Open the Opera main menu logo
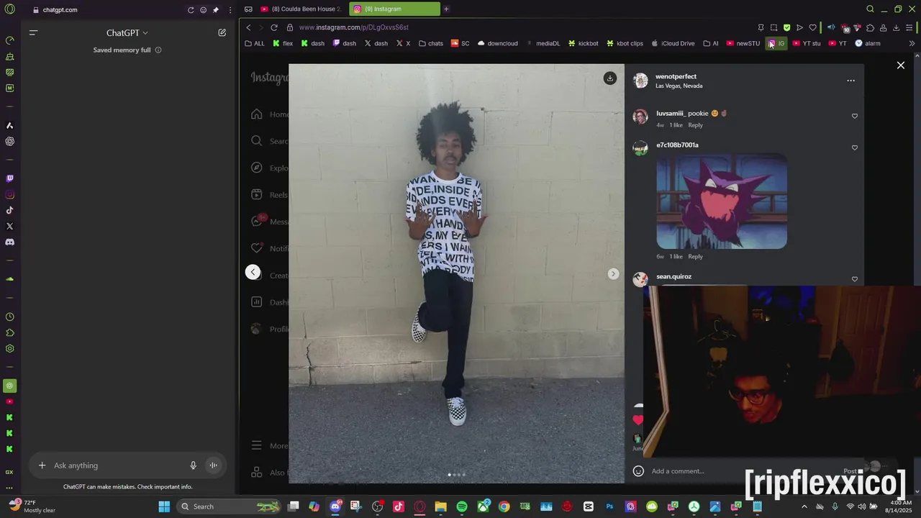 click(9, 9)
